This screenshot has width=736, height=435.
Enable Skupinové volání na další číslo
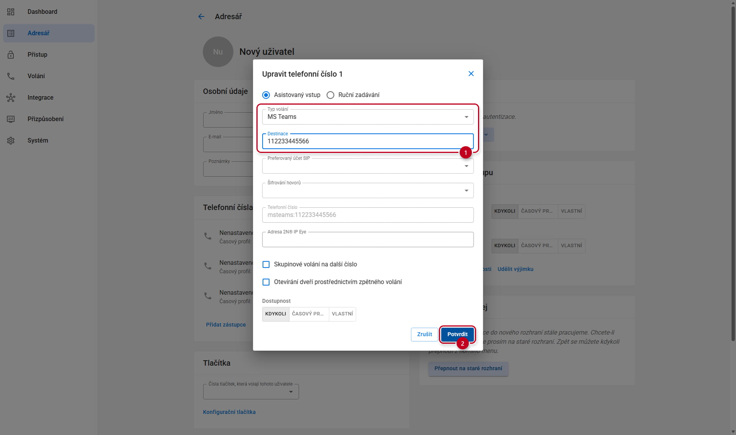point(266,264)
